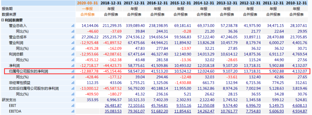
Task: Click growth cell 244.31
Action: point(163,31)
